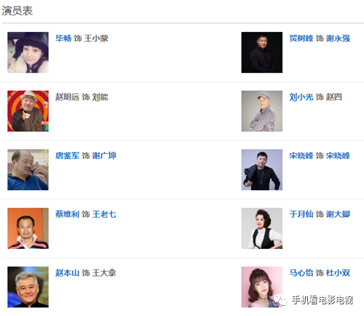
Task: Click the photo beside 宋晓峰
Action: tap(262, 170)
